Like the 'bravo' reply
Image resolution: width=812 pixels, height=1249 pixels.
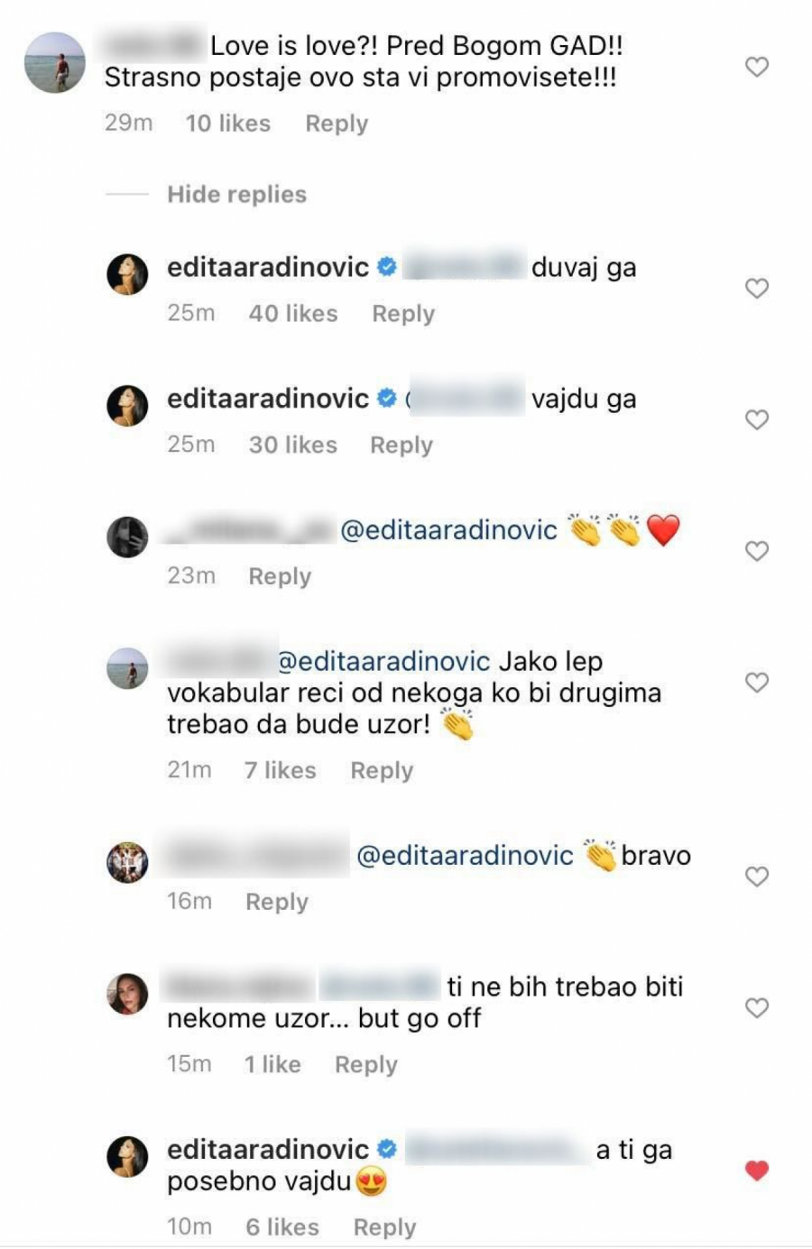[756, 877]
